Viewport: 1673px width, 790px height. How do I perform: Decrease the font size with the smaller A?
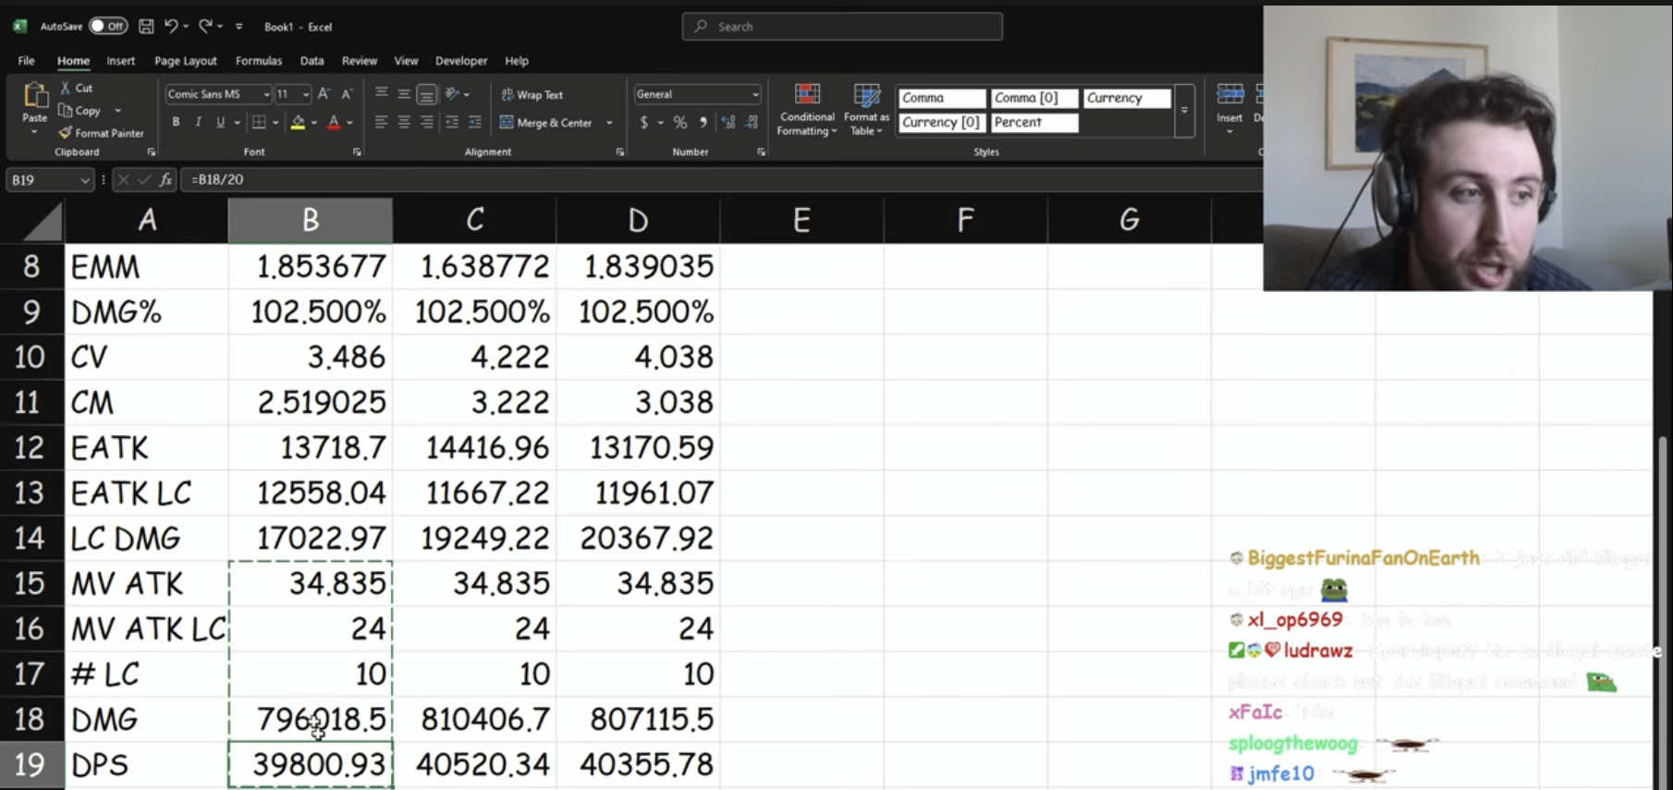347,94
